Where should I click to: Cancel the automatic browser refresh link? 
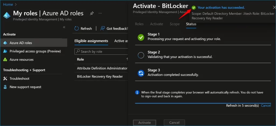[x=266, y=106]
